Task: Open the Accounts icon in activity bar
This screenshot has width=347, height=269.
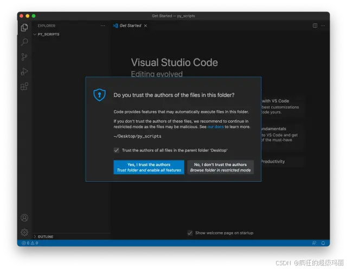Action: 24,217
